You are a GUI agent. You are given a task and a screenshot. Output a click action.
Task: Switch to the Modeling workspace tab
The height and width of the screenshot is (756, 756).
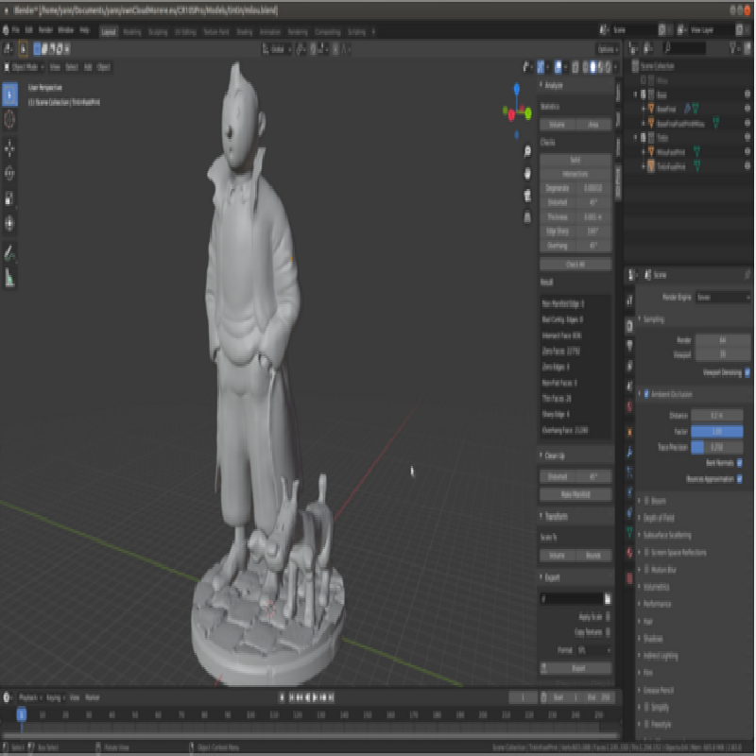(132, 32)
